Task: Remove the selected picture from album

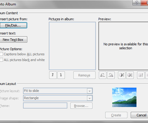Action: point(84,75)
